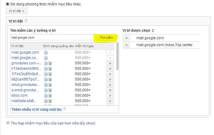Viewport: 214px width, 135px height.
Task: Click the image ad format icon in the a.orkut.gmodul row
Action: click(50, 90)
